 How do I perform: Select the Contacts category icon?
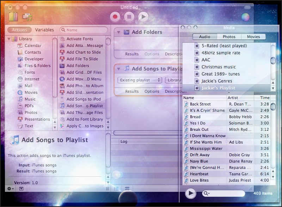click(x=20, y=52)
